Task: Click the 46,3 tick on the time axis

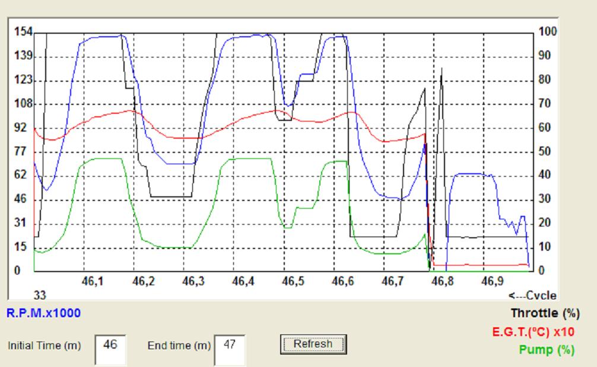Action: pyautogui.click(x=193, y=282)
